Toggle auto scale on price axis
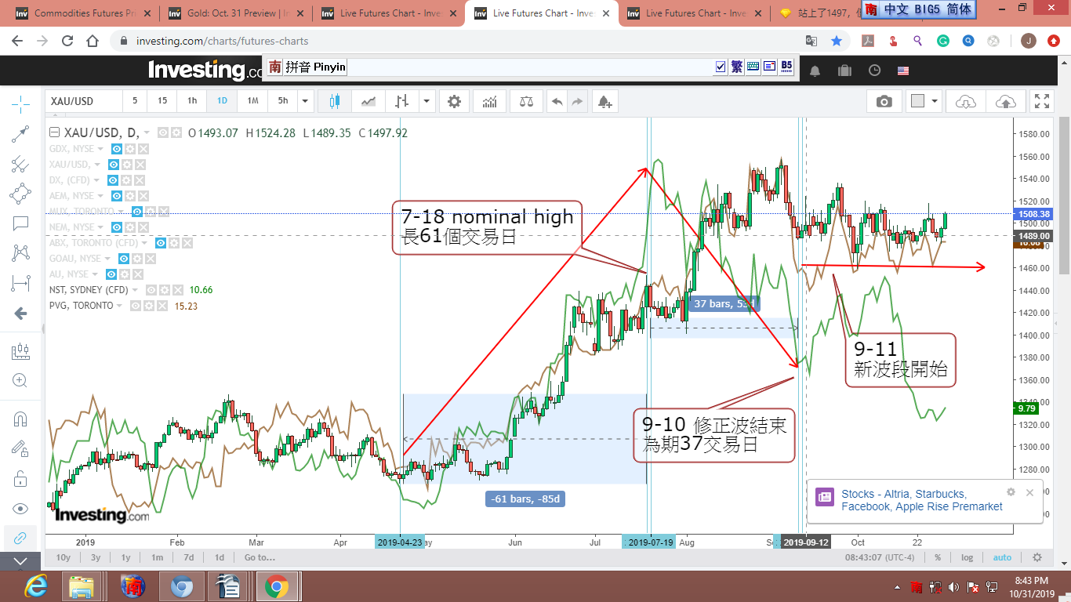Viewport: 1071px width, 602px height. point(1002,557)
